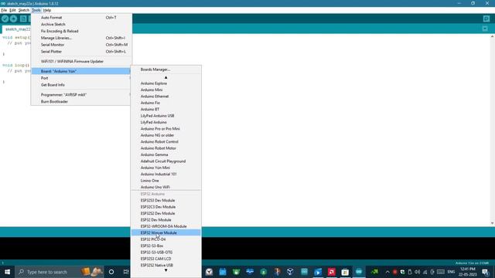Image resolution: width=495 pixels, height=278 pixels.
Task: Select ESP32S3 CAM LCD board
Action: (x=166, y=259)
